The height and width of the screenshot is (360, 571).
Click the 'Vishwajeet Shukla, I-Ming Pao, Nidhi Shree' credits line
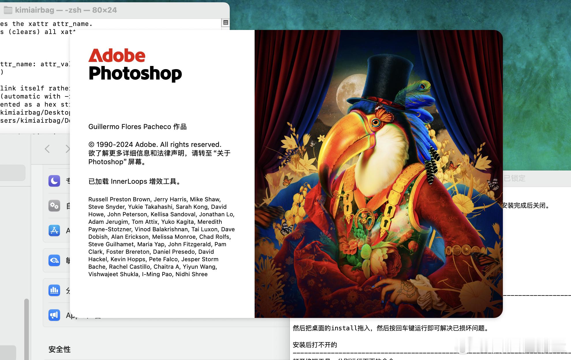[x=148, y=274]
